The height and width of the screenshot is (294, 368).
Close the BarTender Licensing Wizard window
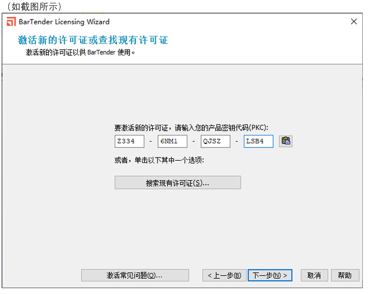click(354, 22)
